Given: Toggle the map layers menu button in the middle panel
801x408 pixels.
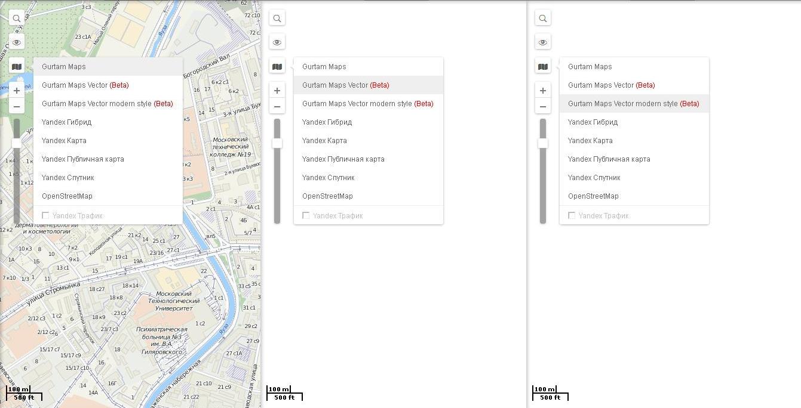Looking at the screenshot, I should pos(277,67).
